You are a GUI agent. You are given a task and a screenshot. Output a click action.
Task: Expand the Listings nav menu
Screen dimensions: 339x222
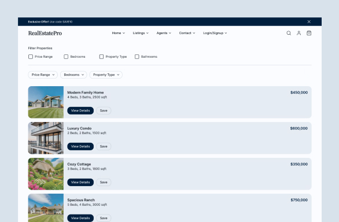click(x=141, y=33)
